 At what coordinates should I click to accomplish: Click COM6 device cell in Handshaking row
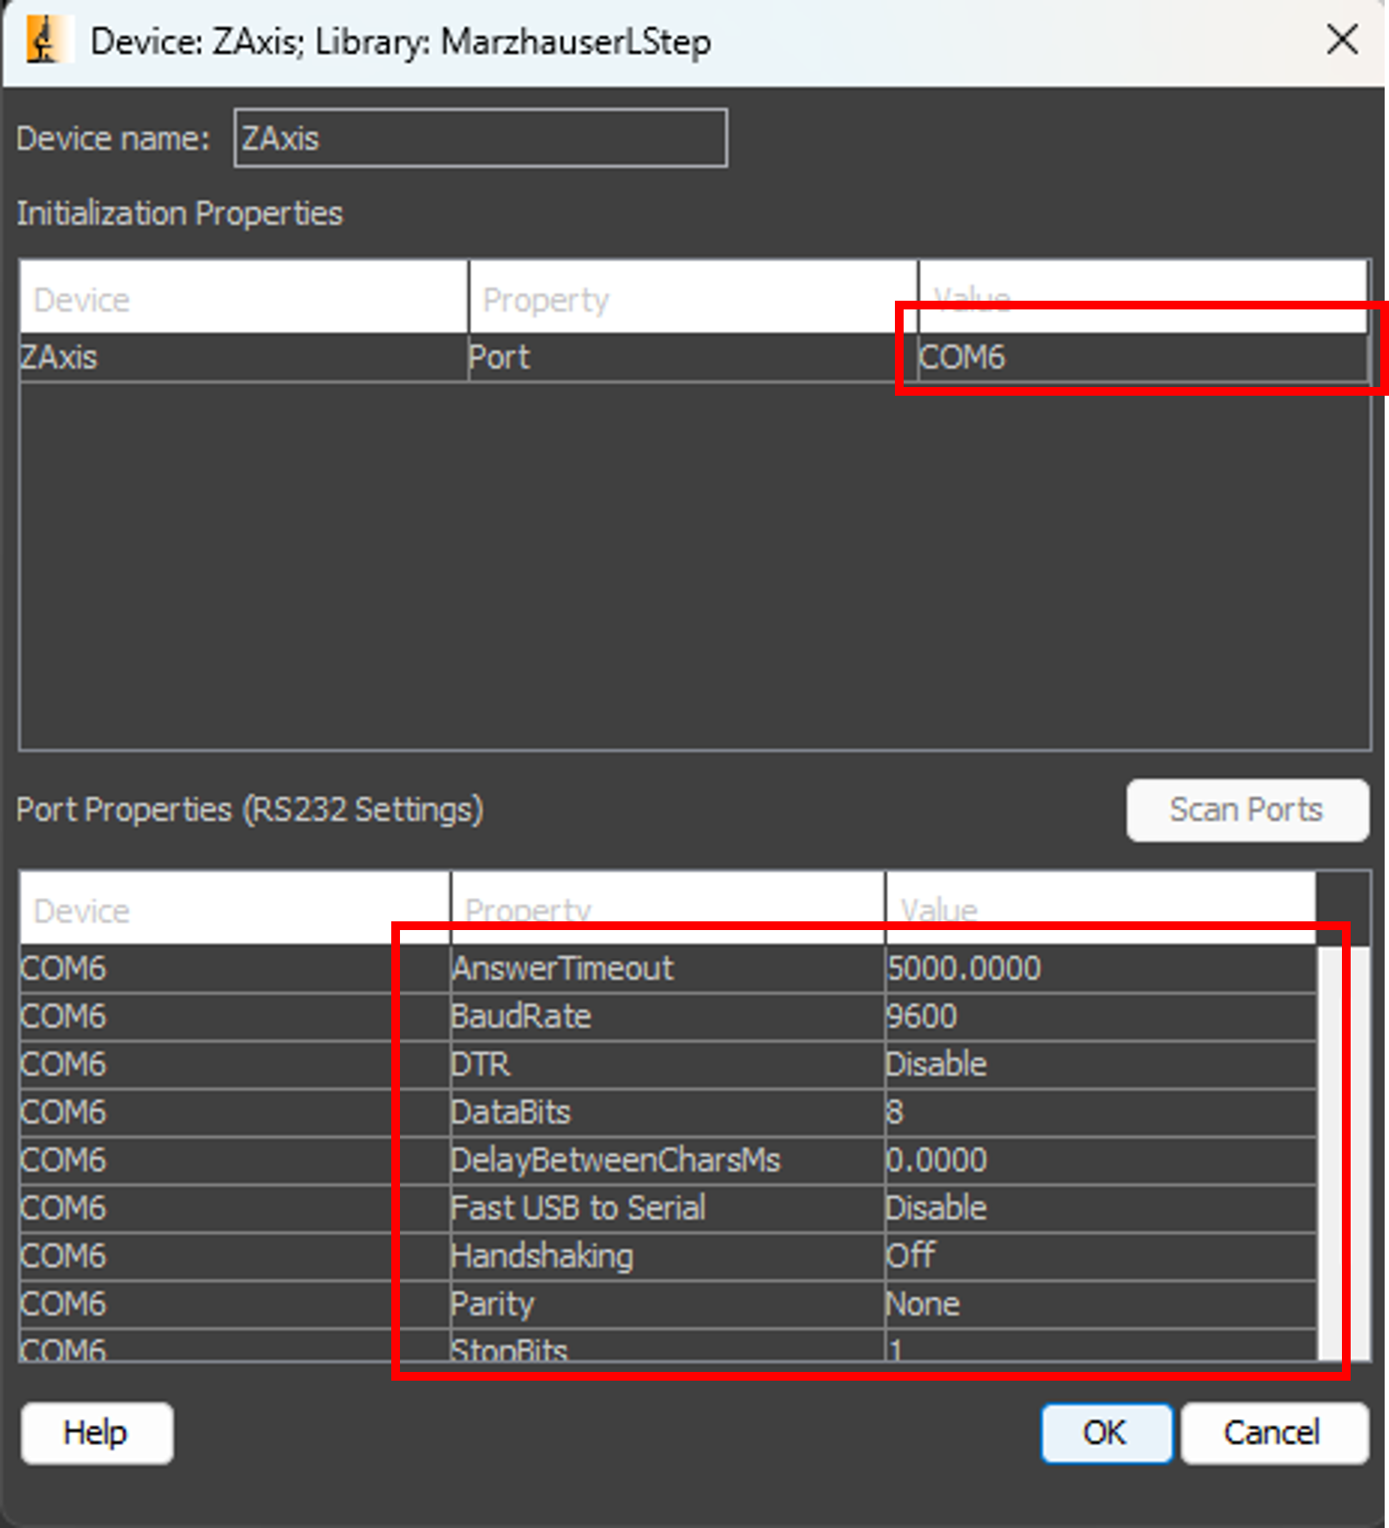tap(235, 1256)
